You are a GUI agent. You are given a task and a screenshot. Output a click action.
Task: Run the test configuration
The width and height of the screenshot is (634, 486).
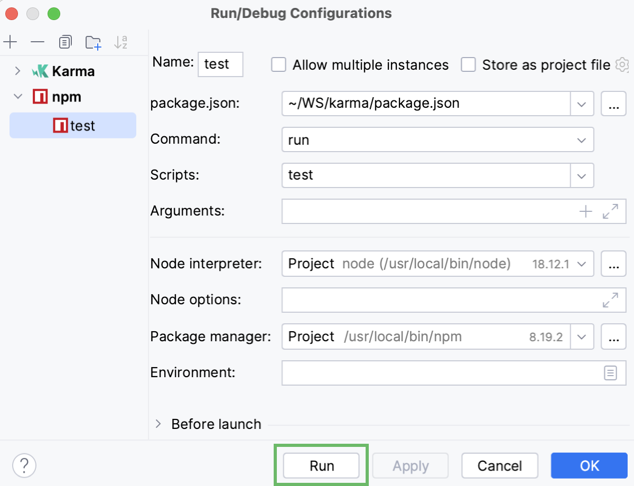[x=321, y=465]
